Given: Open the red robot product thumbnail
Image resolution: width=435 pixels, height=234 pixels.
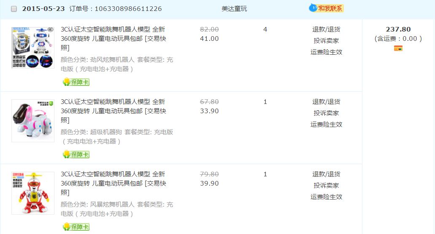Looking at the screenshot, I should (x=33, y=193).
